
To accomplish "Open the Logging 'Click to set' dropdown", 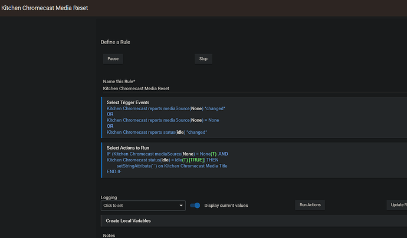I will click(x=143, y=206).
